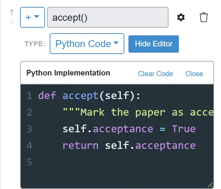Click 'return self.acceptance' code line
This screenshot has width=221, height=189.
pos(129,145)
